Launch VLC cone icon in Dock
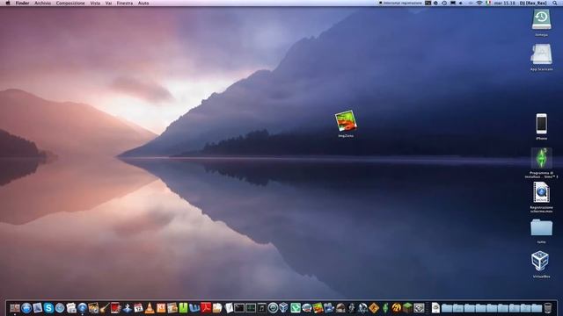Screen dimensions: 563x316 pyautogui.click(x=150, y=308)
